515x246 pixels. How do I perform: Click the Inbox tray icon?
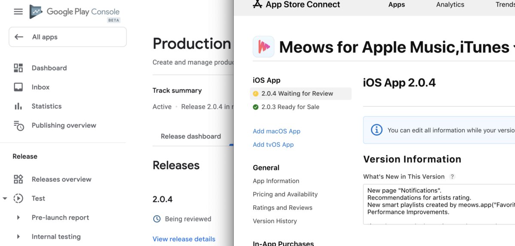pos(18,87)
